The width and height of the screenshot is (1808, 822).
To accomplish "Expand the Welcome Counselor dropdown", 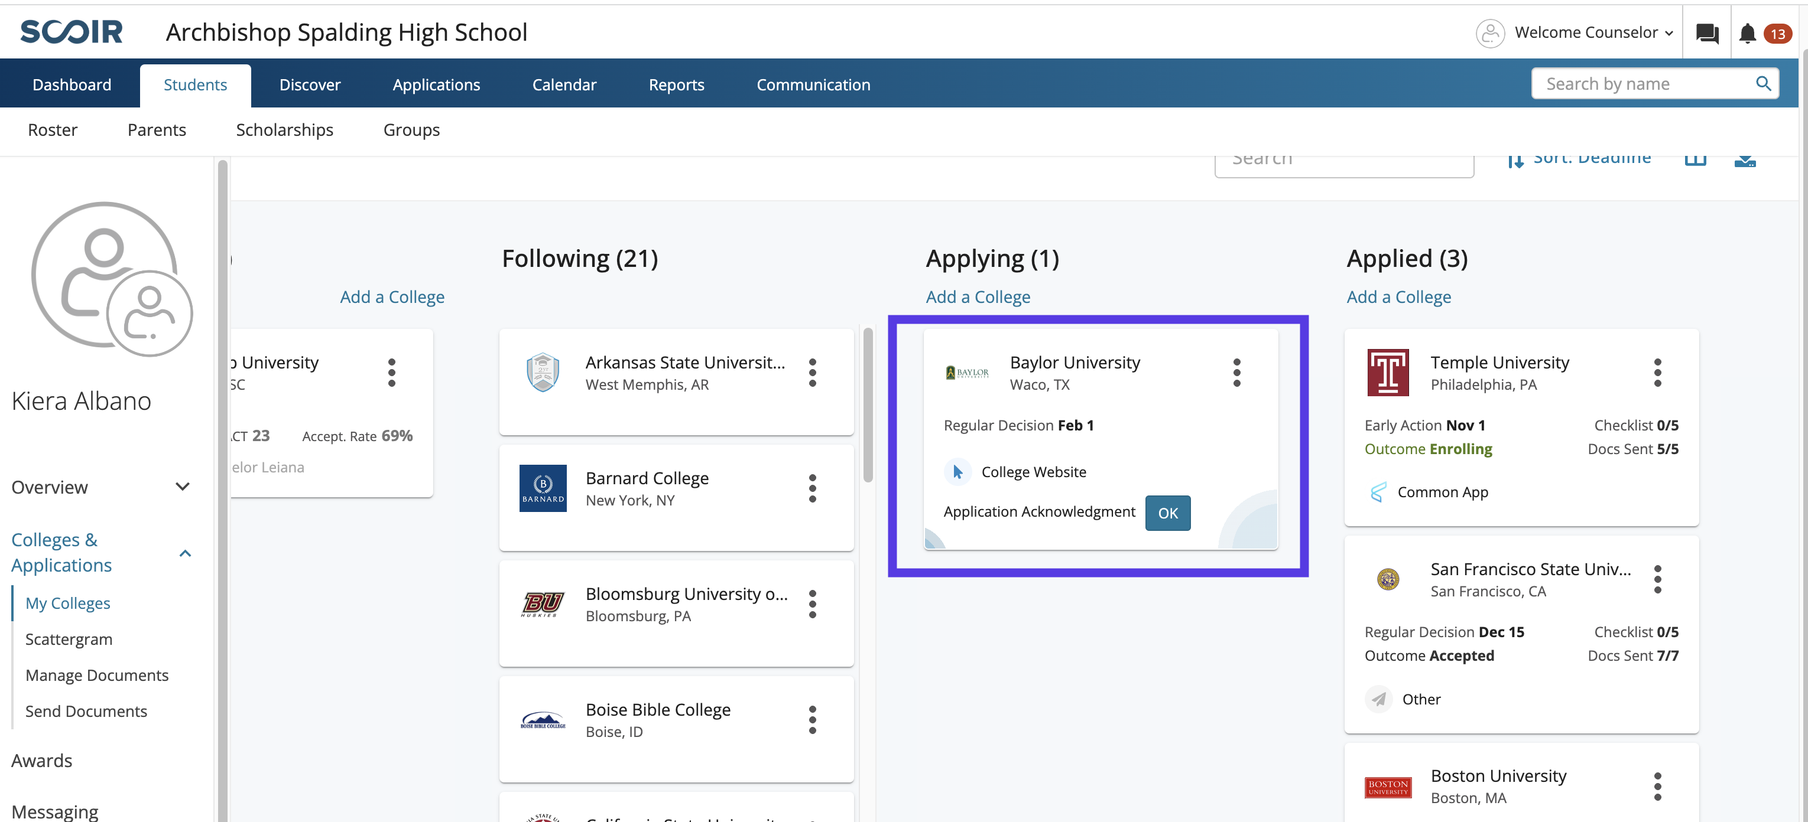I will 1594,33.
